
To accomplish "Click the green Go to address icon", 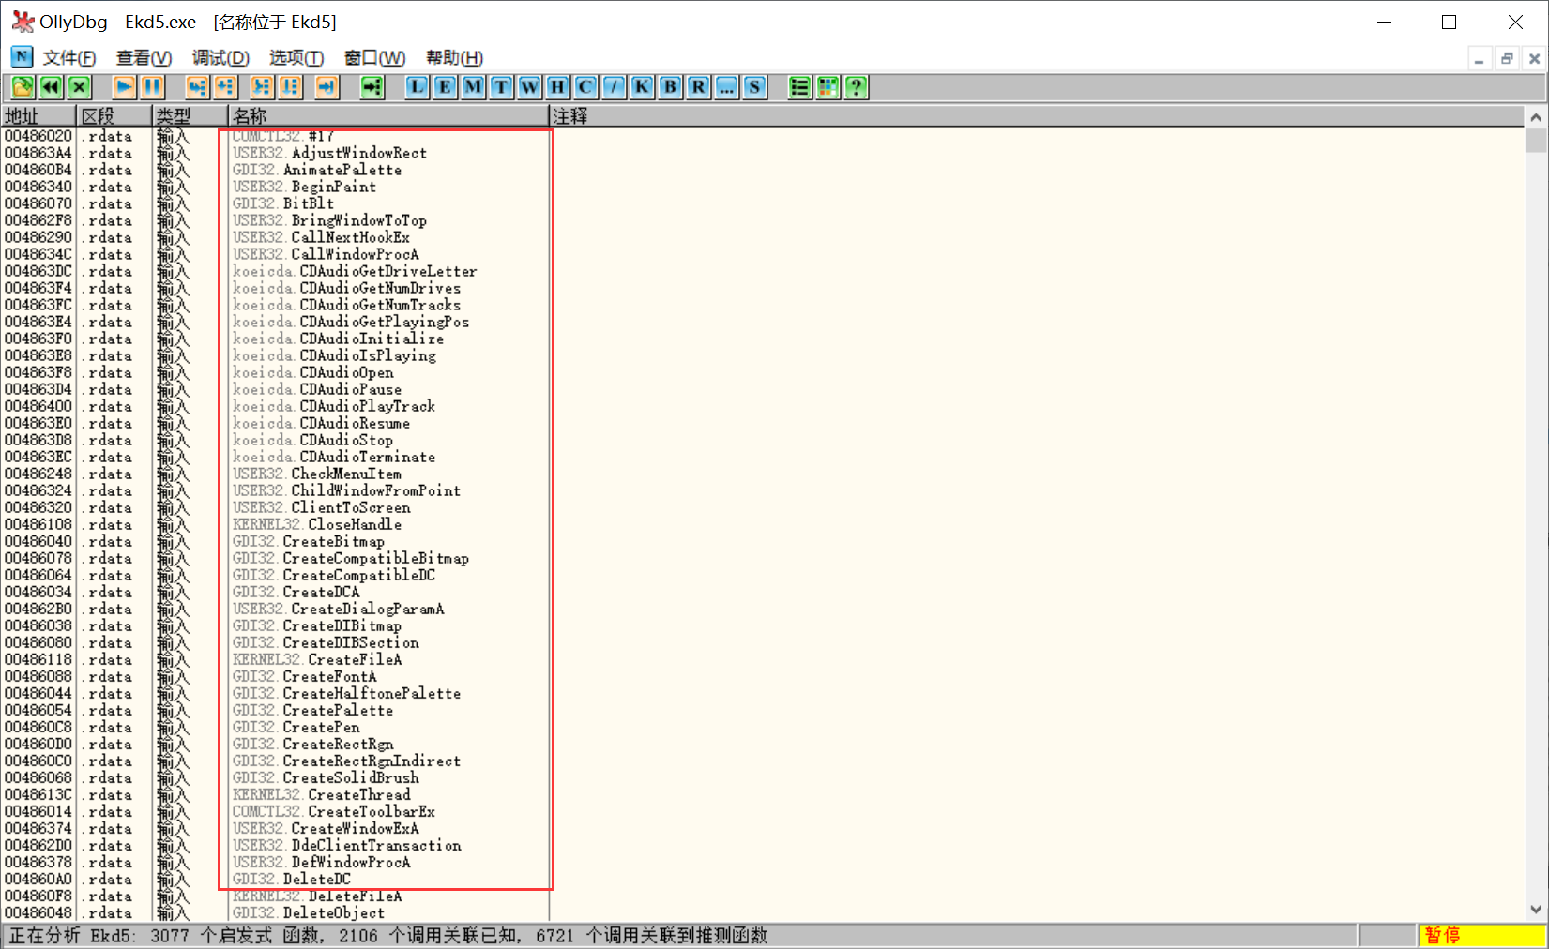I will (x=372, y=87).
